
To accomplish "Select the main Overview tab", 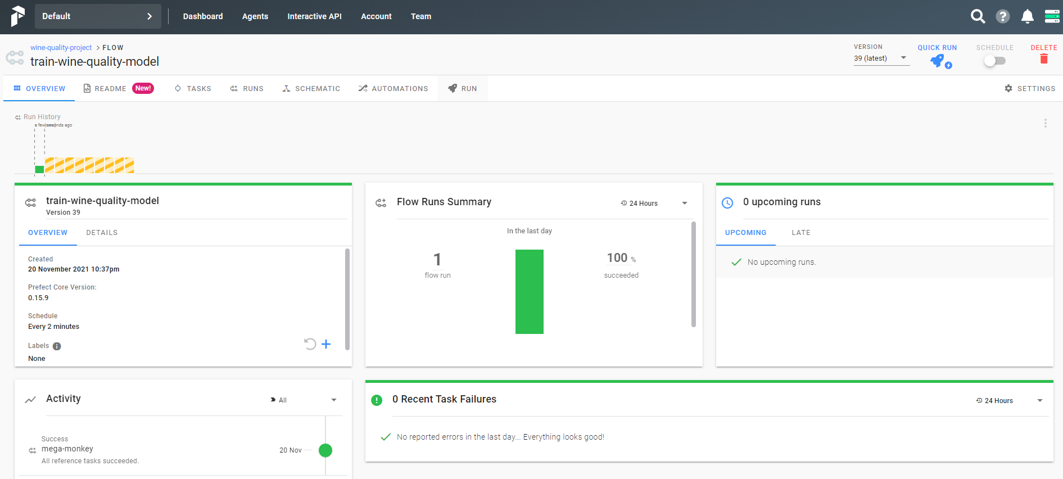I will [39, 89].
